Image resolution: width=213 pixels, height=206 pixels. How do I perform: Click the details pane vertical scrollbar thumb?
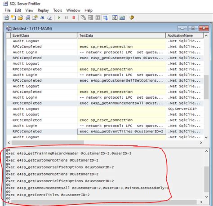(x=206, y=179)
